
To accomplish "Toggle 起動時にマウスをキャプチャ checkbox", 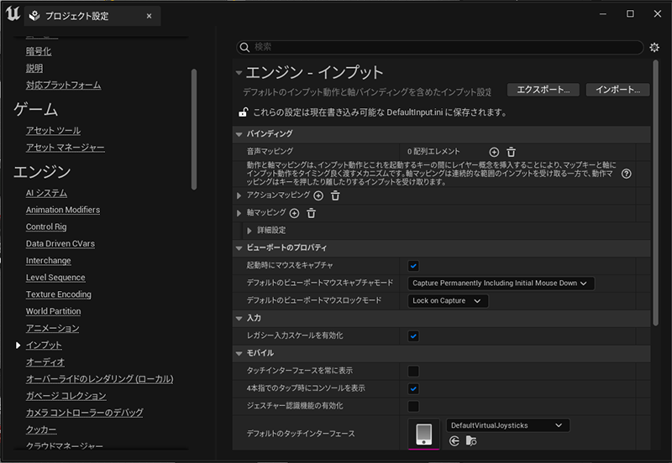I will 413,266.
